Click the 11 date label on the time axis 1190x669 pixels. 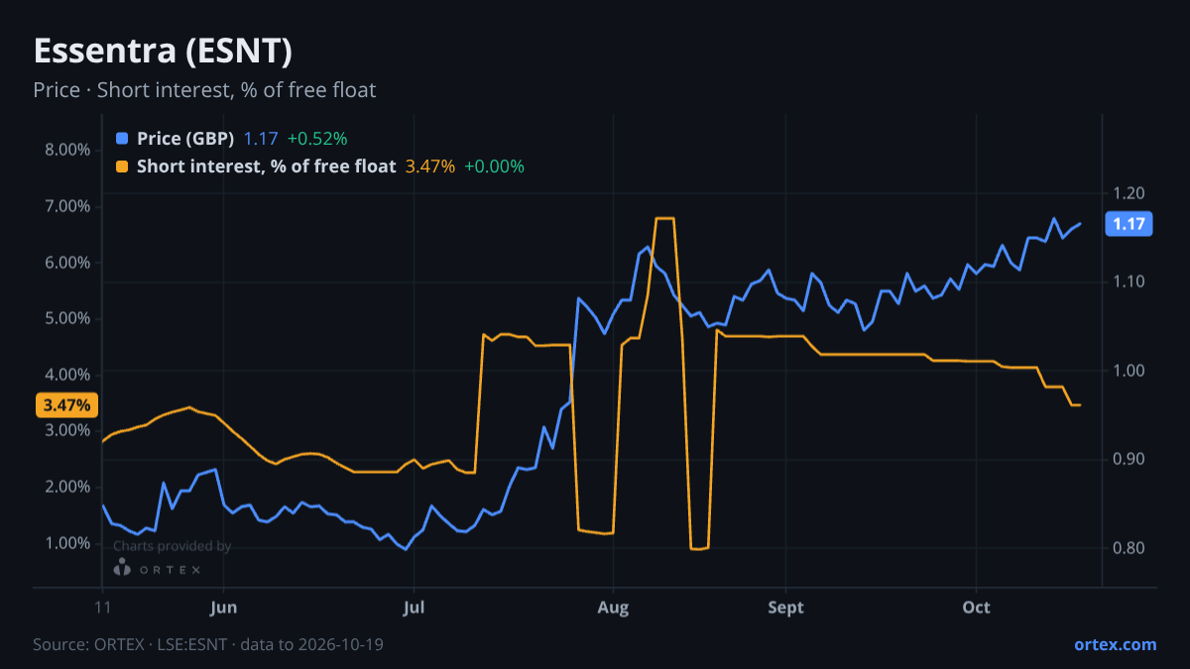coord(102,607)
